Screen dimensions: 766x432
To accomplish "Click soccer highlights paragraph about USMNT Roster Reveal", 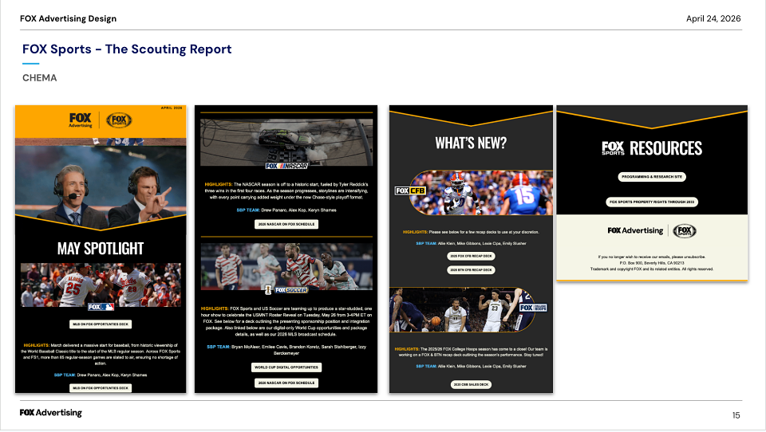I will (x=286, y=322).
